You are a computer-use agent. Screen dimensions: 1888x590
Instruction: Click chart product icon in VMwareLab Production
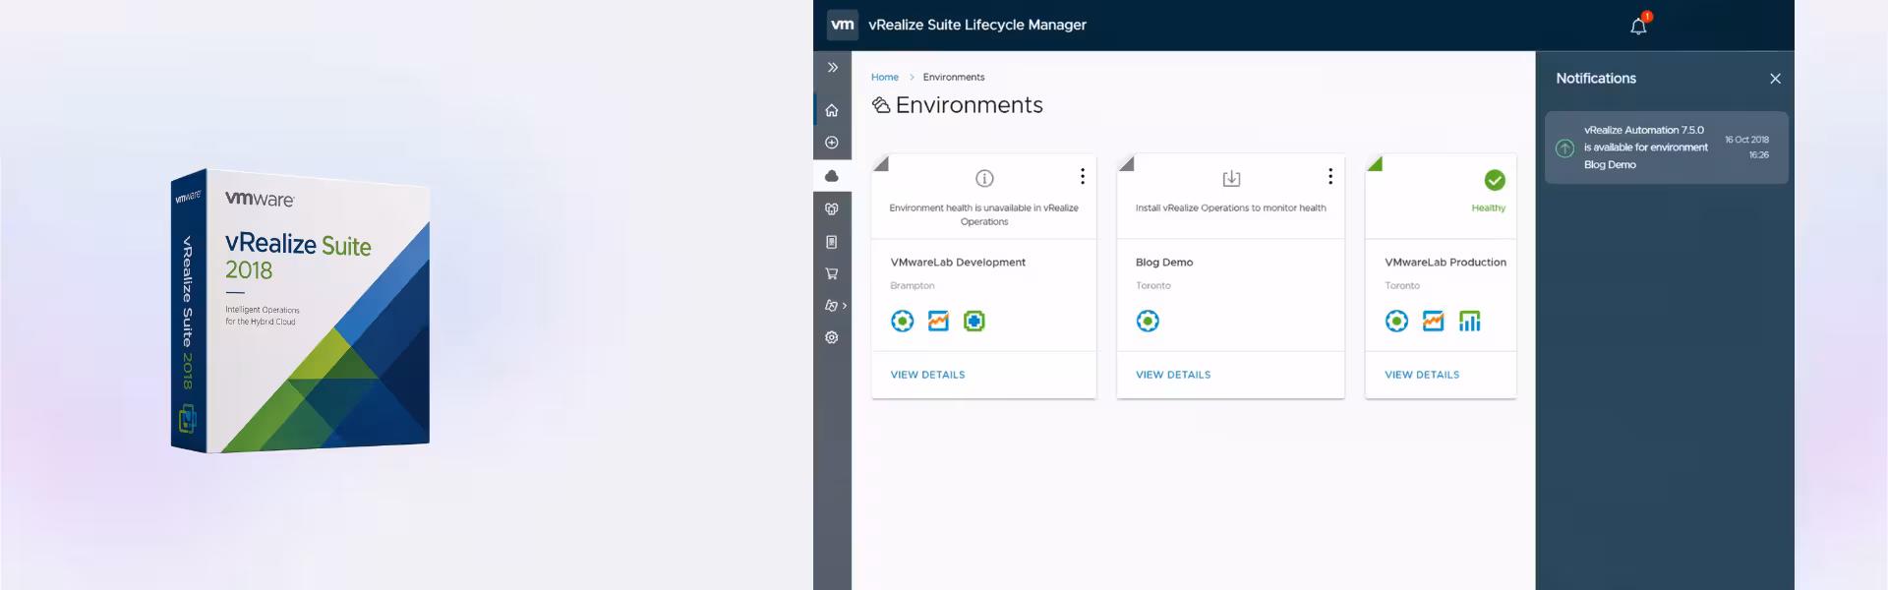tap(1433, 321)
